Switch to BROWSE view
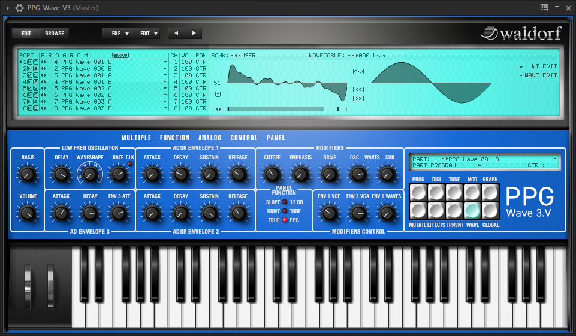The width and height of the screenshot is (576, 336). click(x=55, y=34)
